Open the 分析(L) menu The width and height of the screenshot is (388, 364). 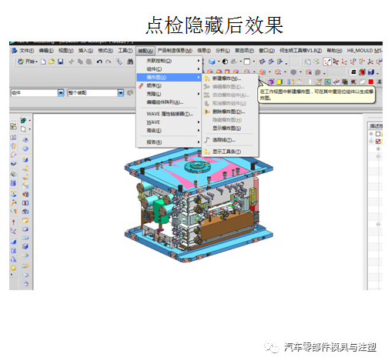pyautogui.click(x=222, y=51)
